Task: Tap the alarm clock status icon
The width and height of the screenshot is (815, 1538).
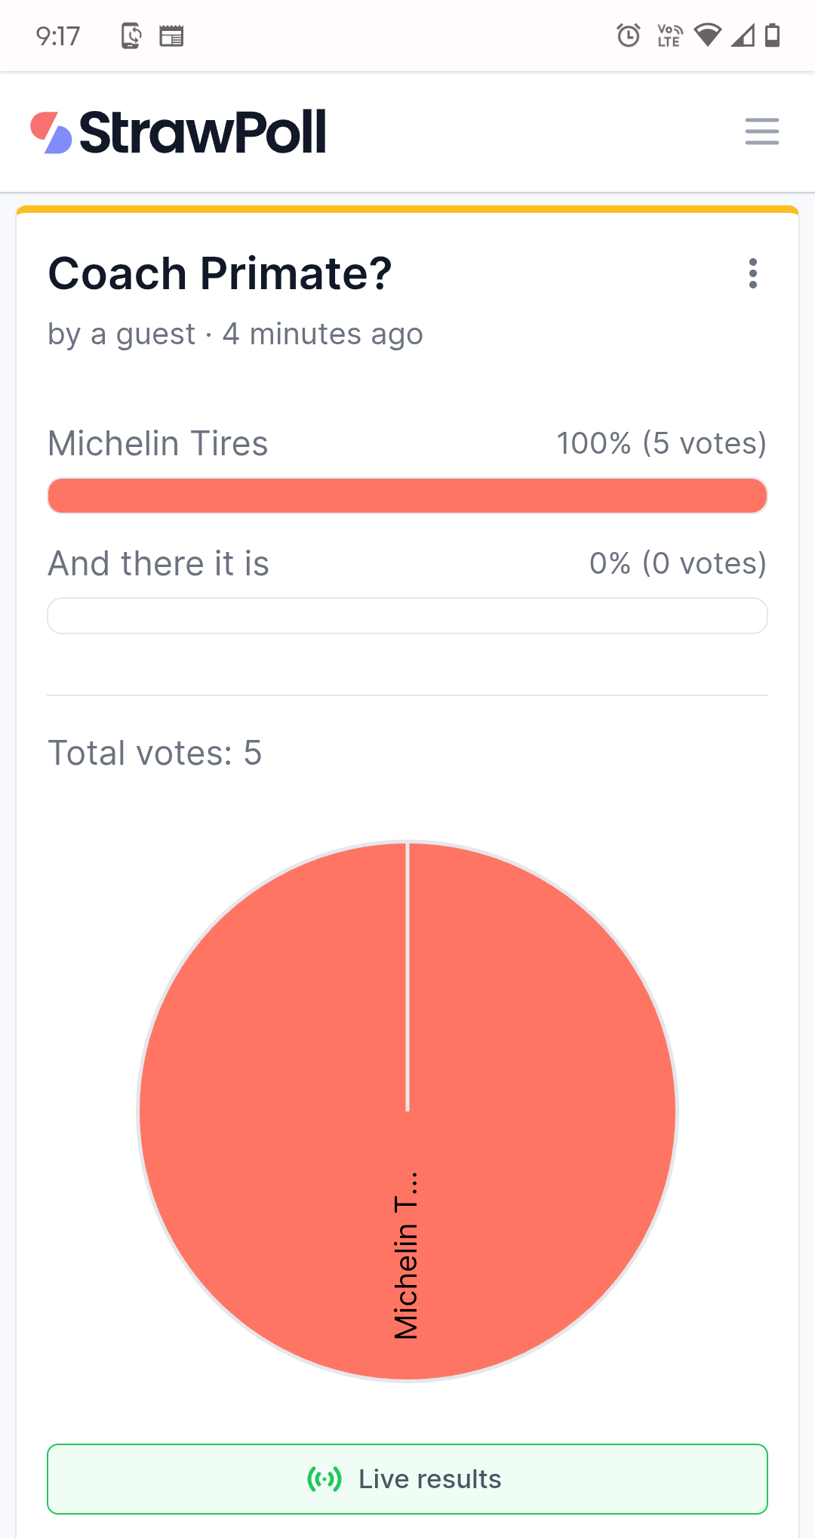Action: pyautogui.click(x=628, y=35)
